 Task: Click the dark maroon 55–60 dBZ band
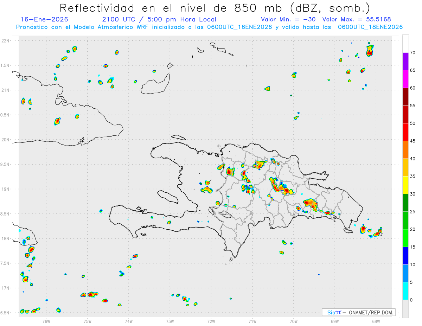coord(405,97)
